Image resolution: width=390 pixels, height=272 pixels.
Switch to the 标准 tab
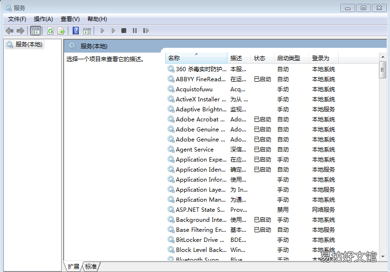90,267
